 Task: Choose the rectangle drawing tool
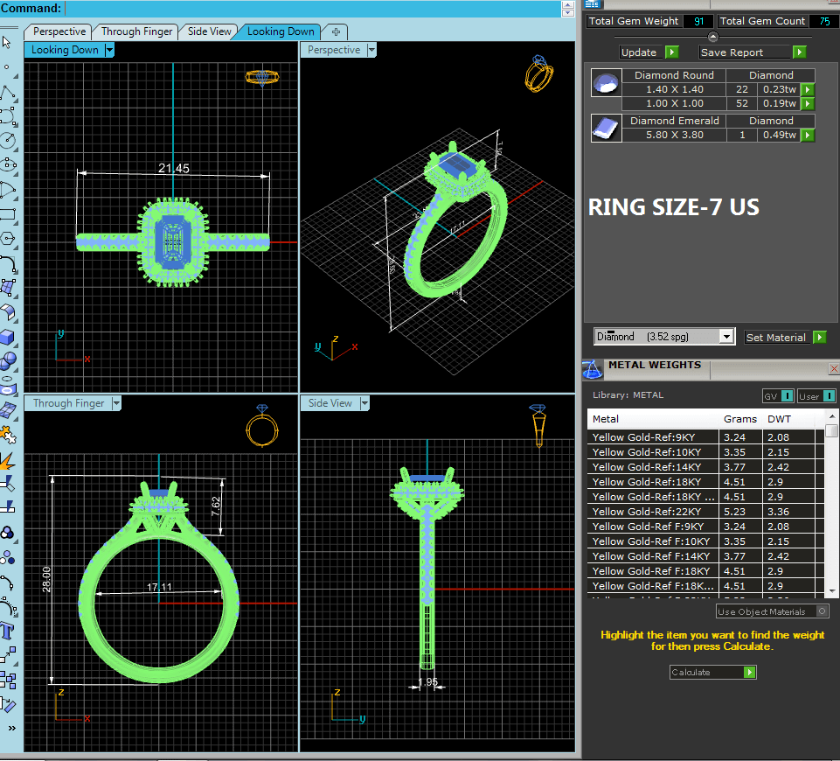tap(8, 213)
